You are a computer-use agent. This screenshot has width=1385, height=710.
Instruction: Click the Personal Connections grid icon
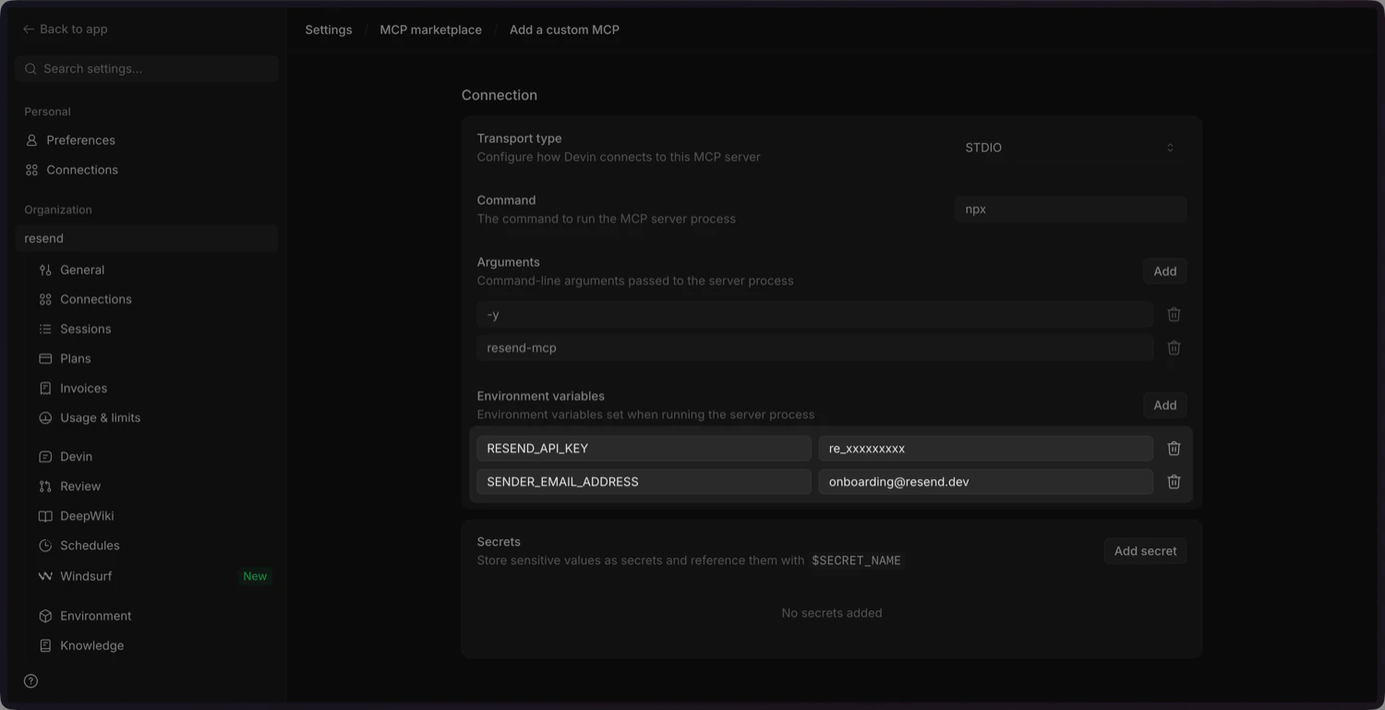(31, 170)
